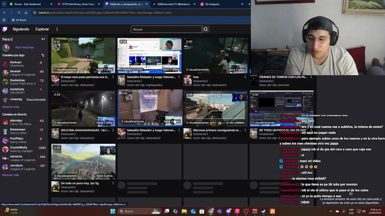Open options for first Sabadito Roleador clip

point(179,77)
